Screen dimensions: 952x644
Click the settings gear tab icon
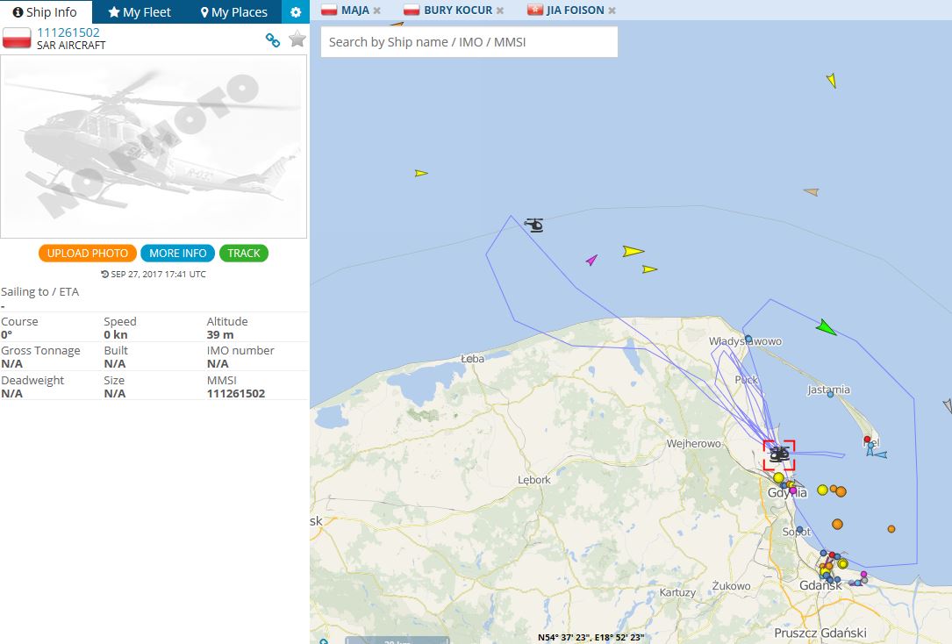click(x=296, y=12)
